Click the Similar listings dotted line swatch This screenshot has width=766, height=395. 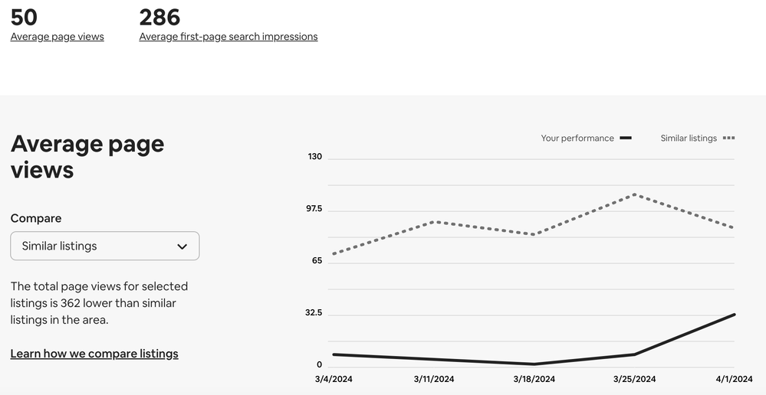pos(728,139)
